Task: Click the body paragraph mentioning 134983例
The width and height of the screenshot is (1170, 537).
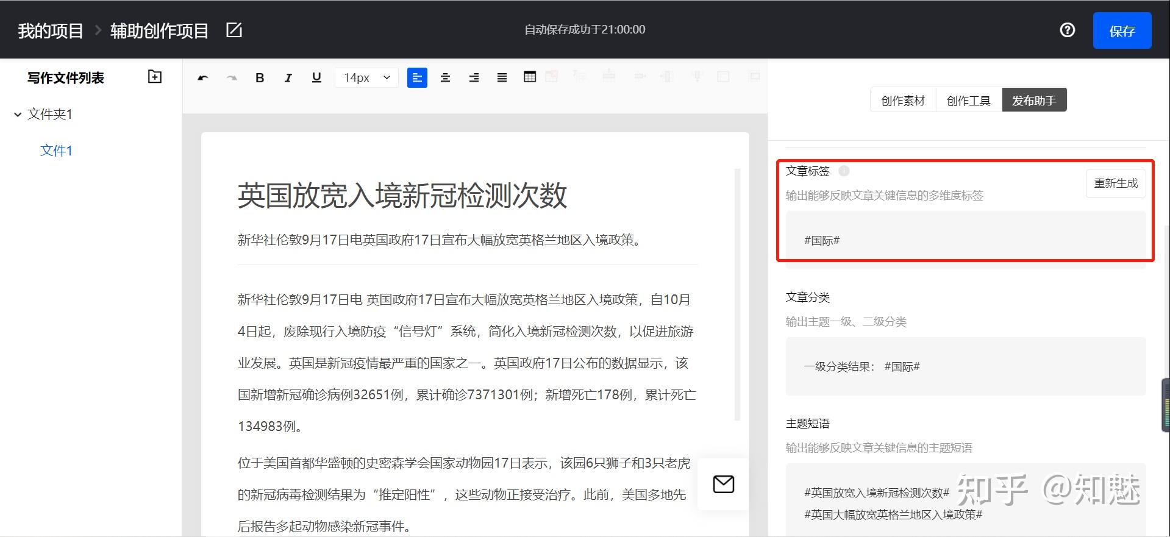Action: [467, 363]
